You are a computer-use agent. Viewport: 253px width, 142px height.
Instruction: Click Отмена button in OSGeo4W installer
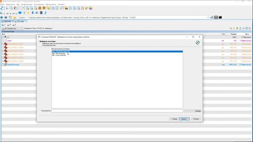pyautogui.click(x=196, y=119)
